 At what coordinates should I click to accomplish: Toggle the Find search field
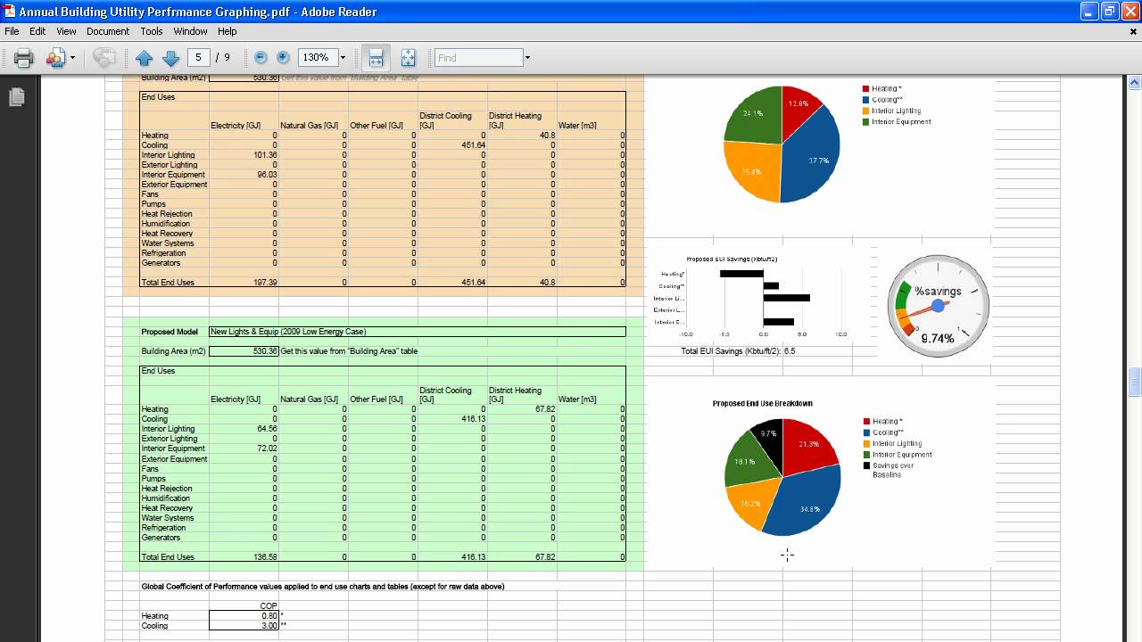[x=479, y=57]
